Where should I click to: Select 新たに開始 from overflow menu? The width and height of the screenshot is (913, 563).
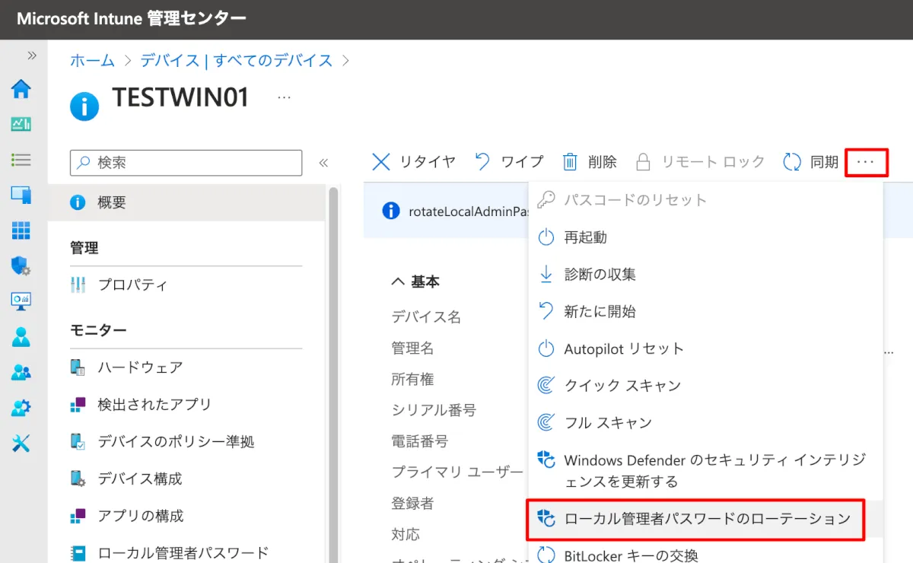(706, 312)
